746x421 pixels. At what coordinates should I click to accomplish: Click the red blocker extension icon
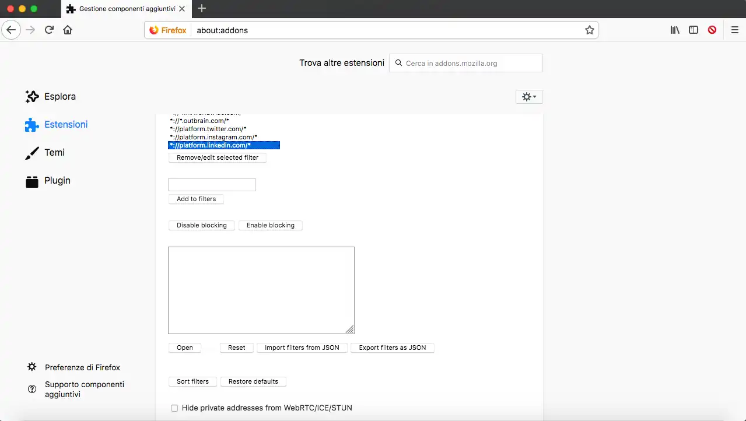712,30
